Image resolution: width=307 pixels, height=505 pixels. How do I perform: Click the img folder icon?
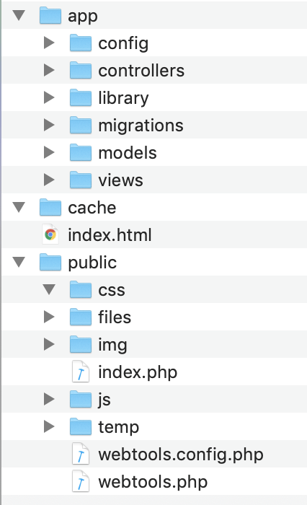[81, 344]
